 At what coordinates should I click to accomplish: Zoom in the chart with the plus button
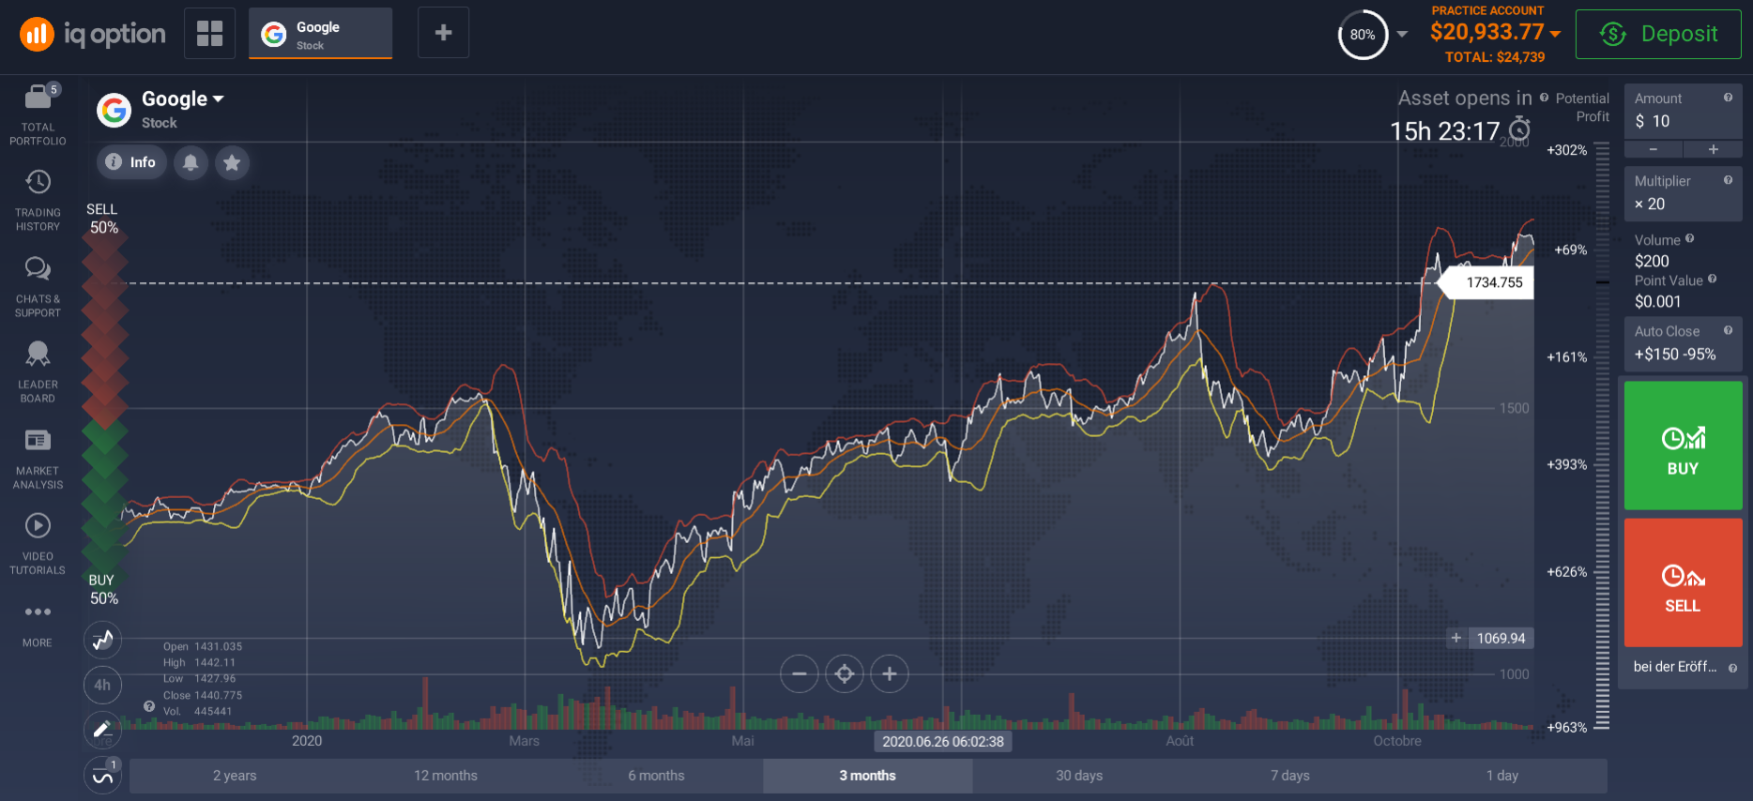pos(890,673)
